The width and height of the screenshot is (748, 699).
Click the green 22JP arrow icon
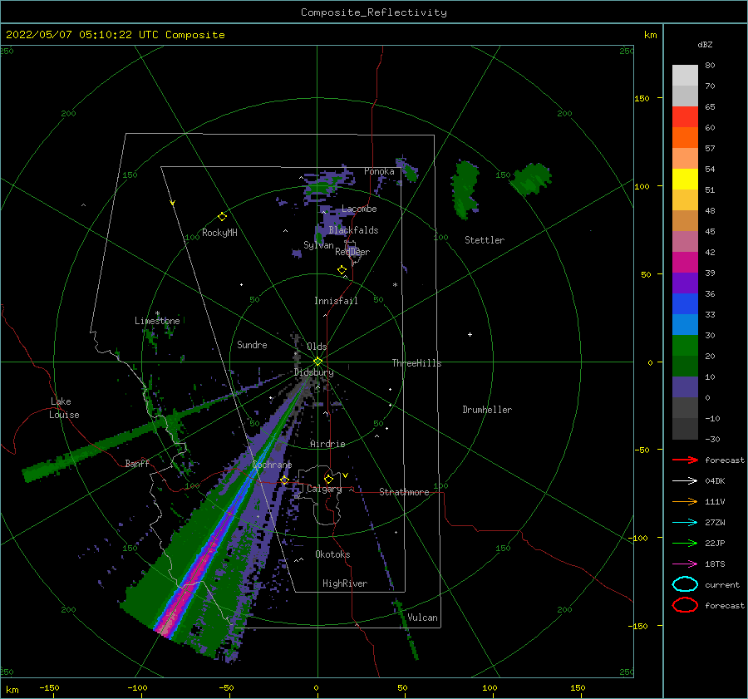pyautogui.click(x=685, y=543)
